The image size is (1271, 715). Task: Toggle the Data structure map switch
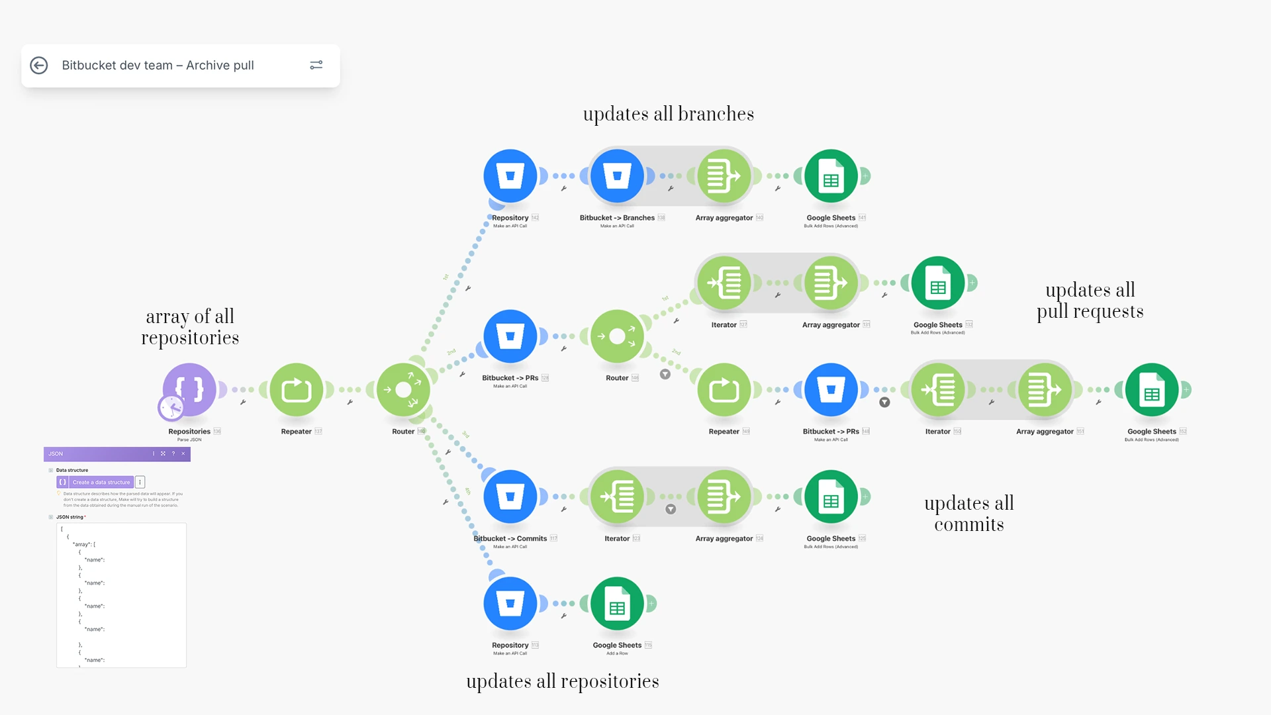pyautogui.click(x=51, y=470)
